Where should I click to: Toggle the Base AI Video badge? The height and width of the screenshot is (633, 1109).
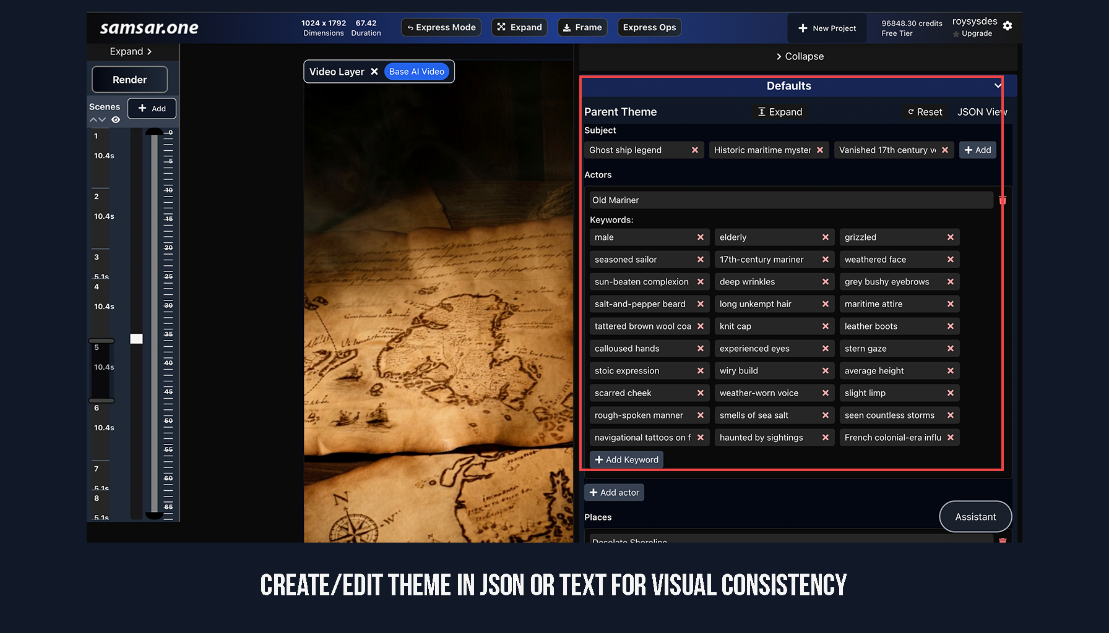(x=416, y=71)
